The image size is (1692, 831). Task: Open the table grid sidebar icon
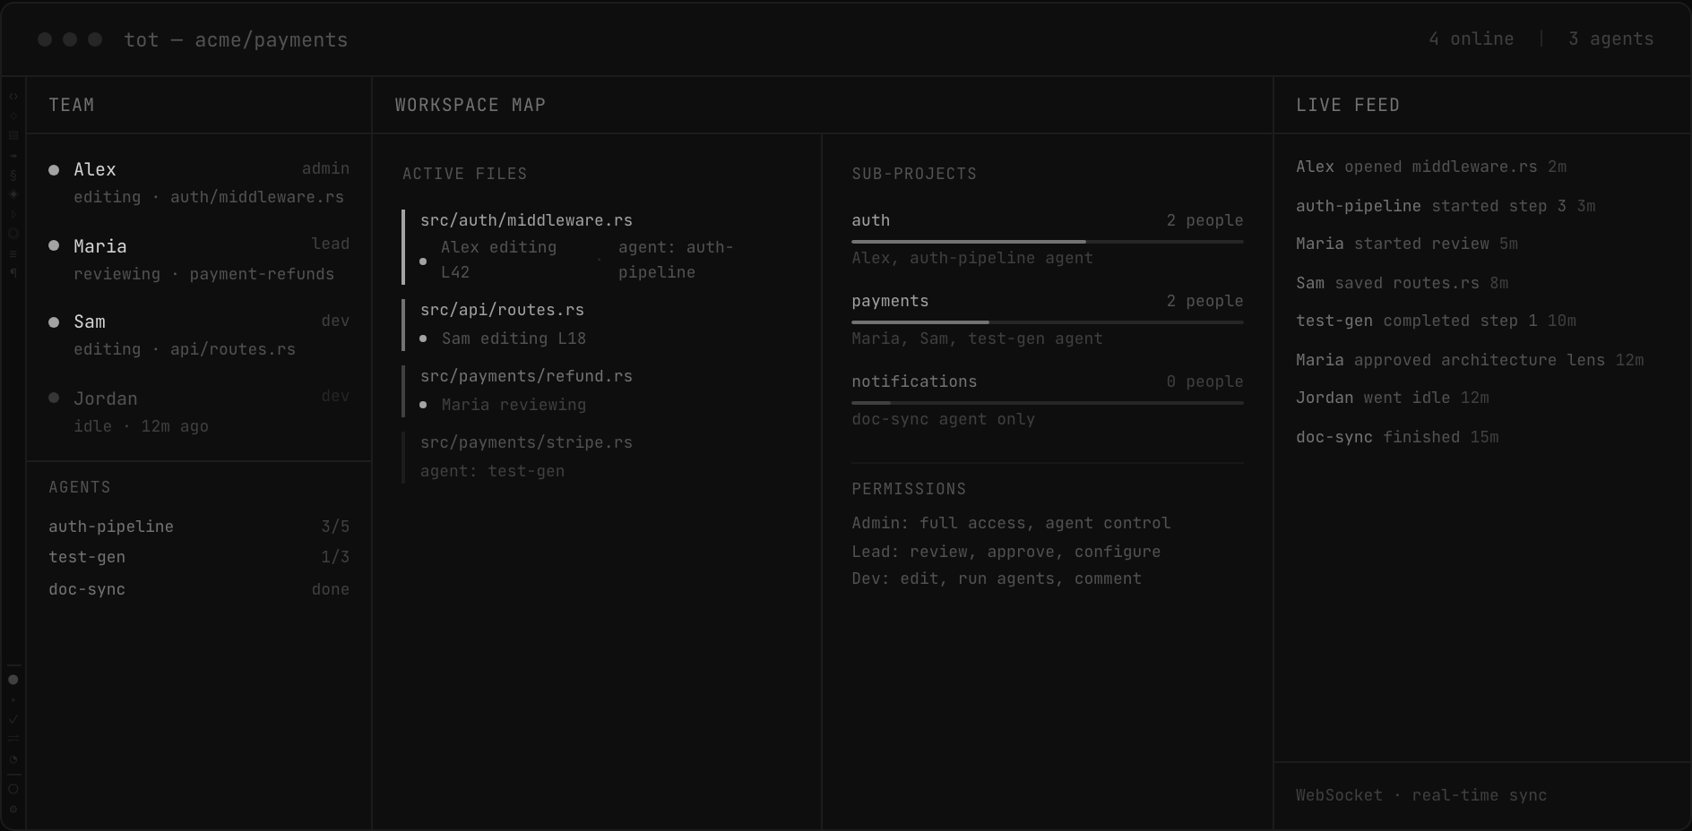tap(13, 135)
